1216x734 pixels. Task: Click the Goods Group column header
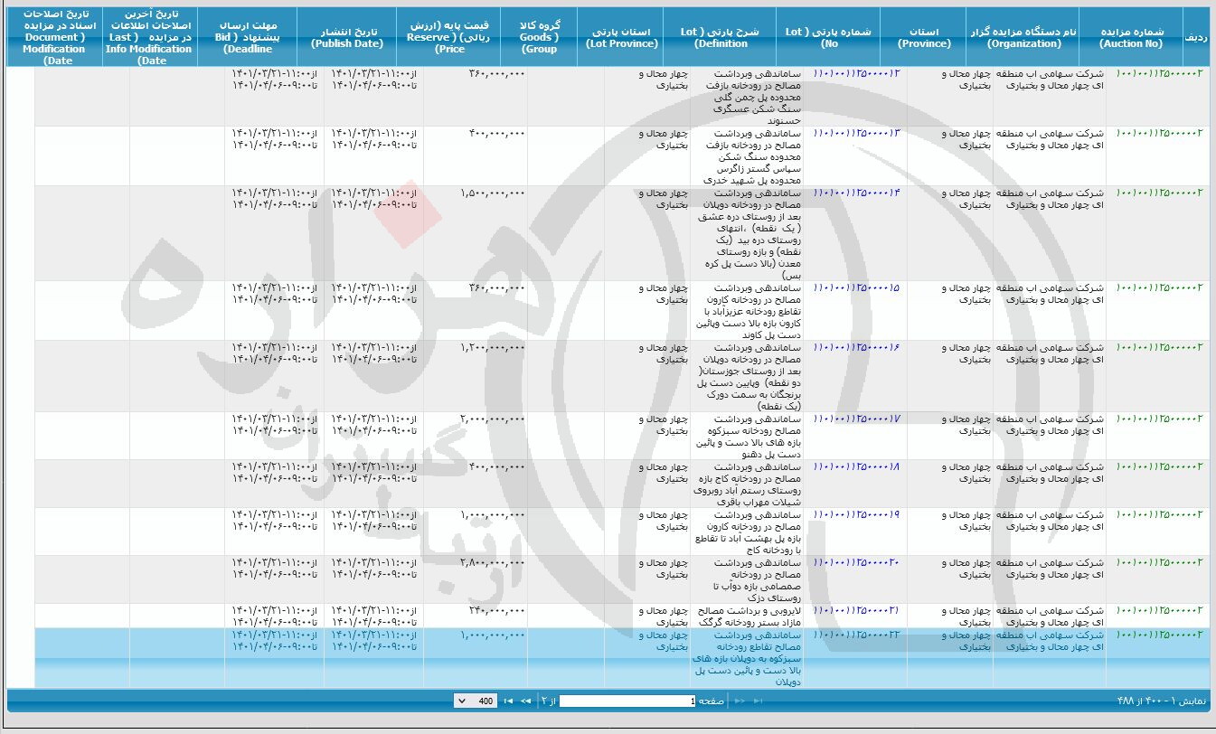(539, 37)
